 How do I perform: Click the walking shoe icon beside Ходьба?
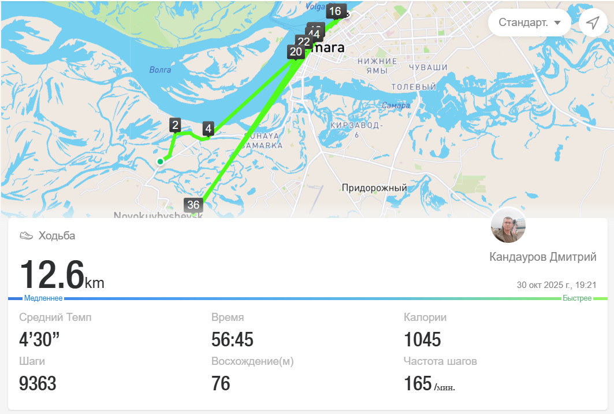click(26, 235)
